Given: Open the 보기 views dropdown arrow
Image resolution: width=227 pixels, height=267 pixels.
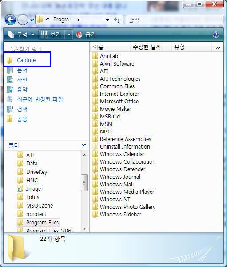Looking at the screenshot, I should [x=68, y=35].
